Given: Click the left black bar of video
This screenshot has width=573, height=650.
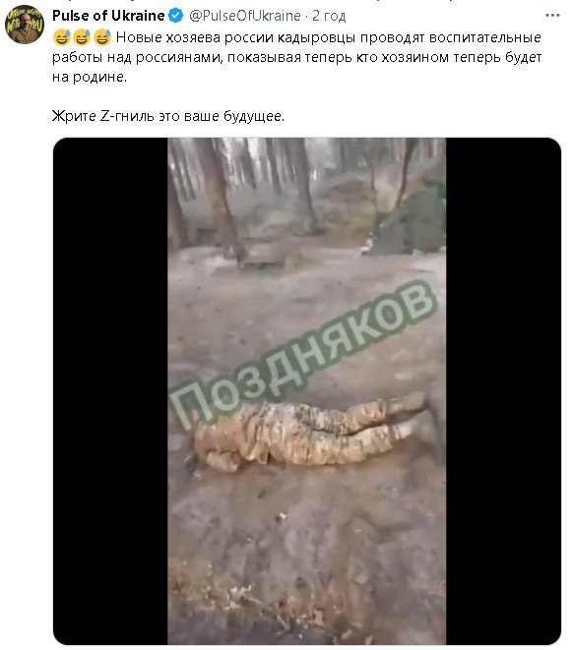Looking at the screenshot, I should [x=110, y=390].
